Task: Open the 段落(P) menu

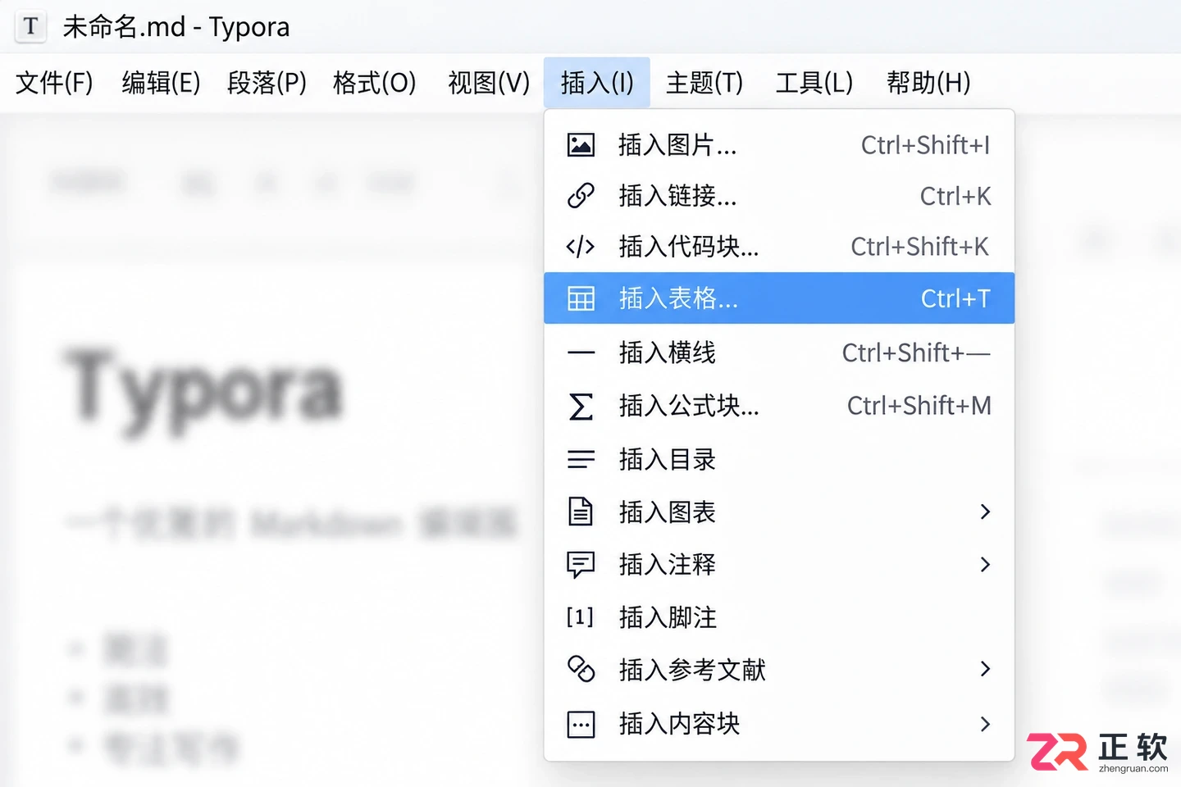Action: click(267, 83)
